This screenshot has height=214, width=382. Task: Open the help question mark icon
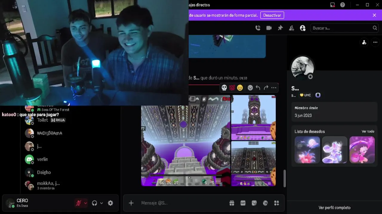coord(343,5)
